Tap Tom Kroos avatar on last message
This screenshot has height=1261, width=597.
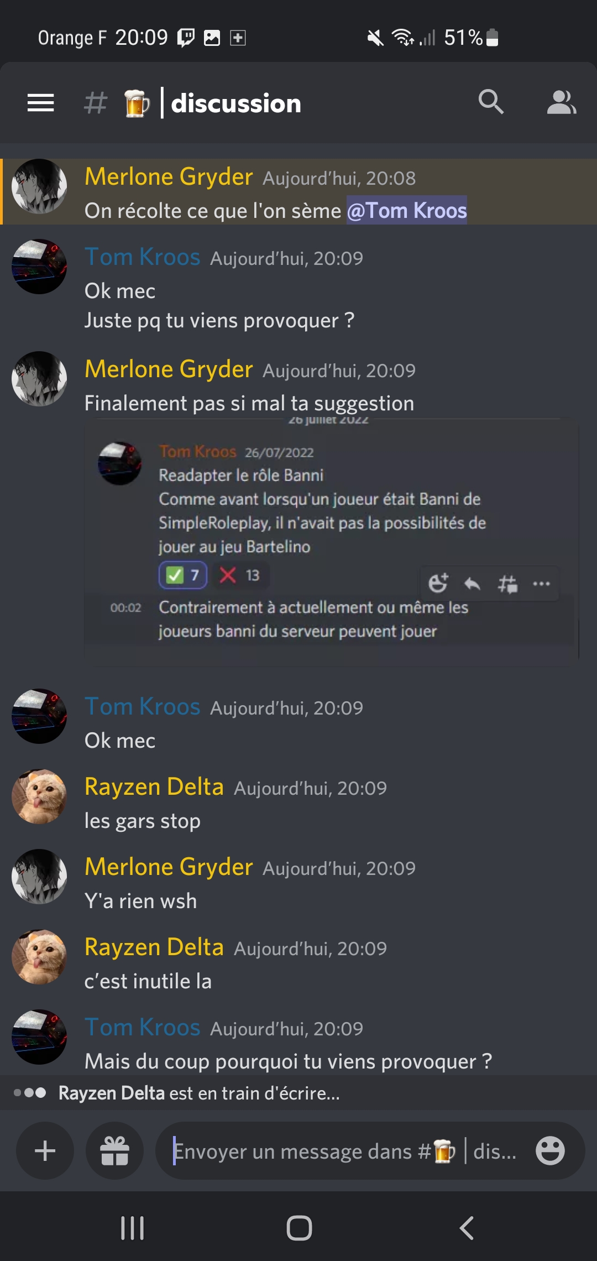(39, 1037)
